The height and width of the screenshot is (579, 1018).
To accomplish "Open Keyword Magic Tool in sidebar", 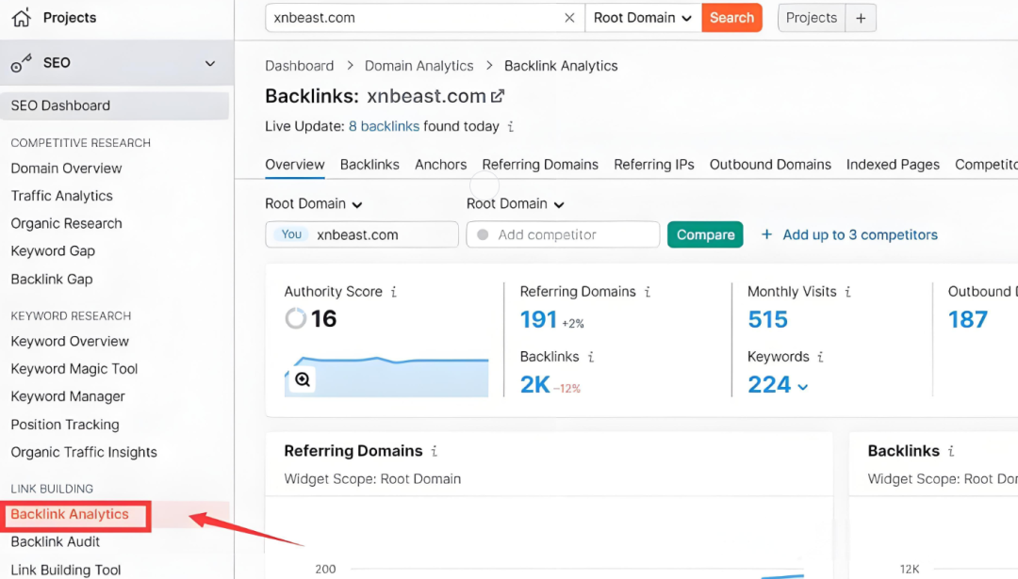I will click(x=74, y=369).
